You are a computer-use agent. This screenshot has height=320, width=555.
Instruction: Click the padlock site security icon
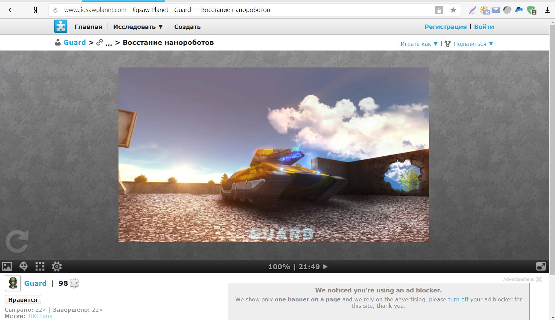tap(439, 10)
